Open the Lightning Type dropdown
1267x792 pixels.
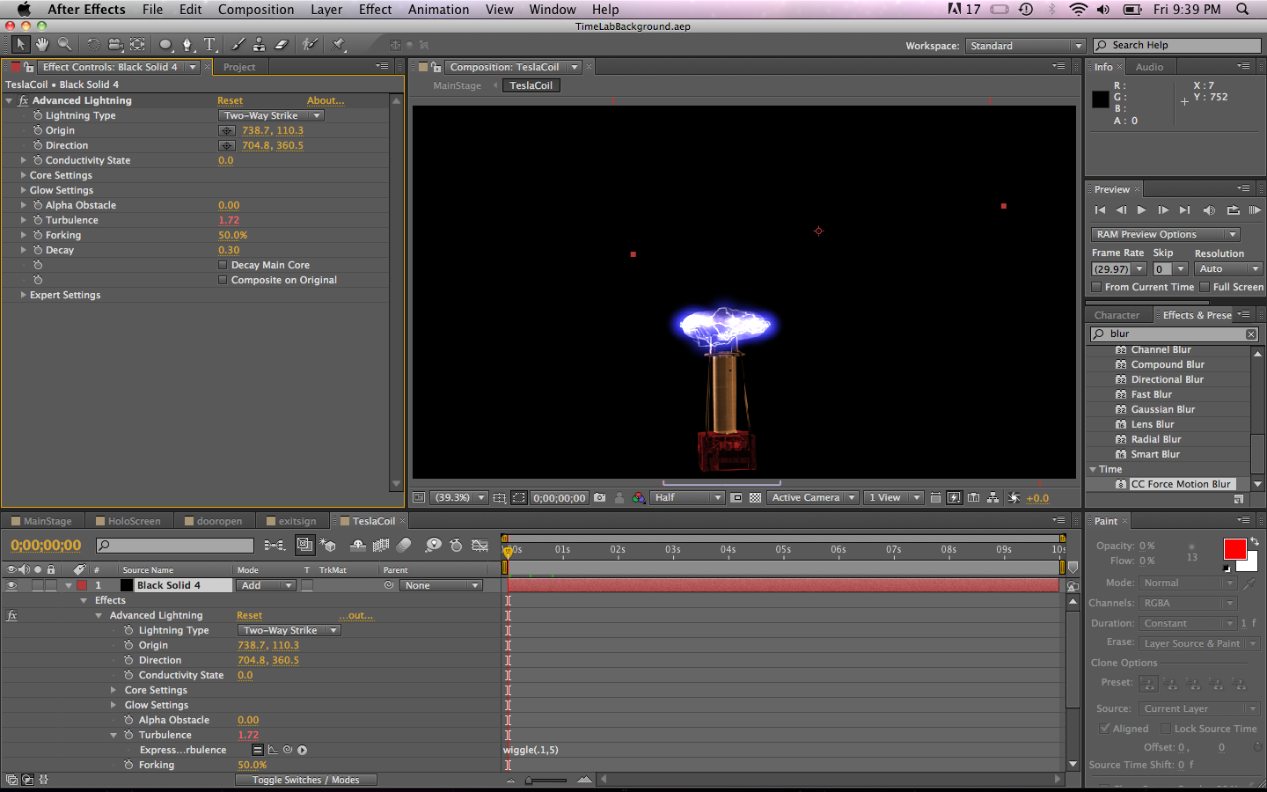click(x=271, y=115)
